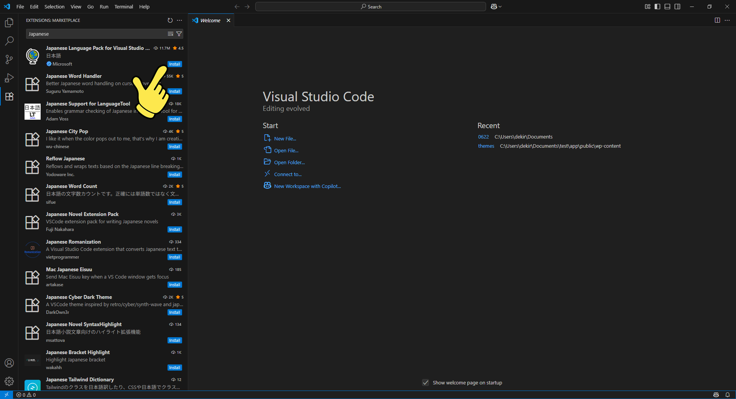The width and height of the screenshot is (736, 399).
Task: Open the Edit menu
Action: click(34, 7)
